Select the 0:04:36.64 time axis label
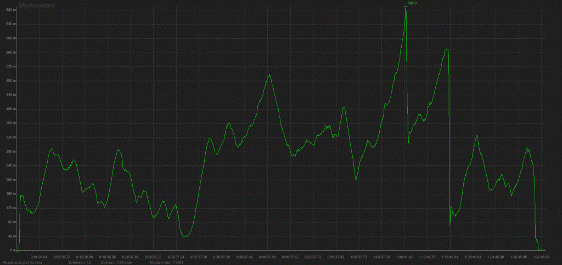The height and width of the screenshot is (265, 562). (39, 256)
